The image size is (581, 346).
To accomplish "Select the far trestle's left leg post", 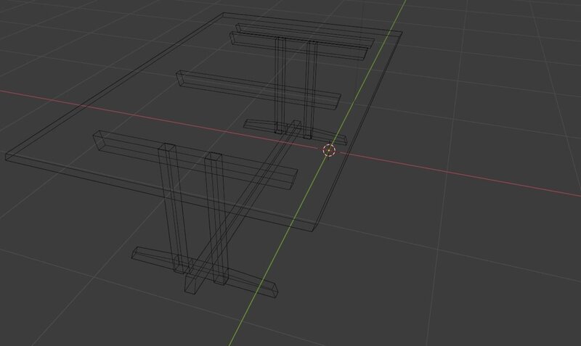I will pyautogui.click(x=280, y=83).
